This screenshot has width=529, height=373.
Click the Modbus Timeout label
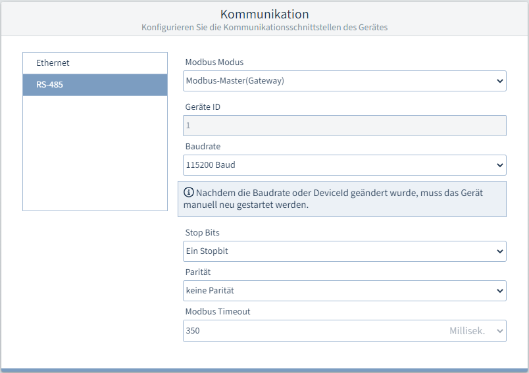[218, 312]
